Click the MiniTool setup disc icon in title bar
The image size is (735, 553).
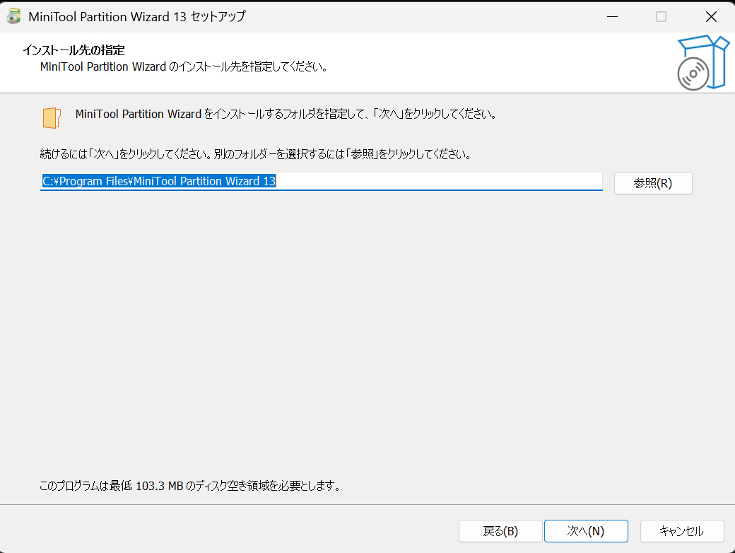click(x=13, y=16)
